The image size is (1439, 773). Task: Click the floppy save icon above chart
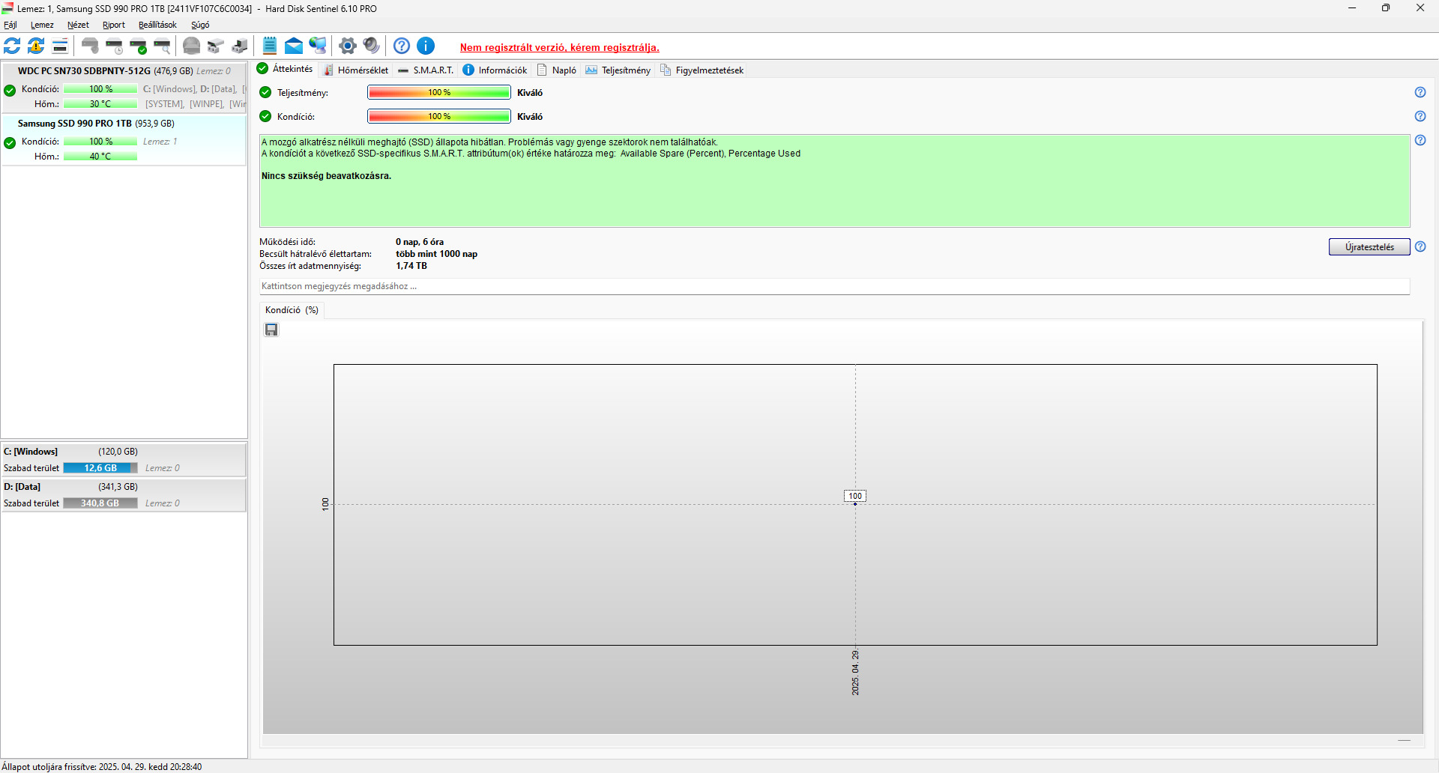(x=271, y=330)
